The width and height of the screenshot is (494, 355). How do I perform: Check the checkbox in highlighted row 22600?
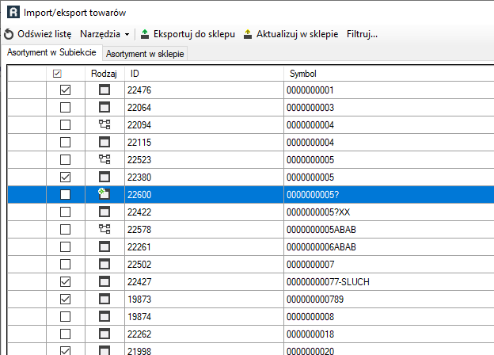pyautogui.click(x=65, y=194)
